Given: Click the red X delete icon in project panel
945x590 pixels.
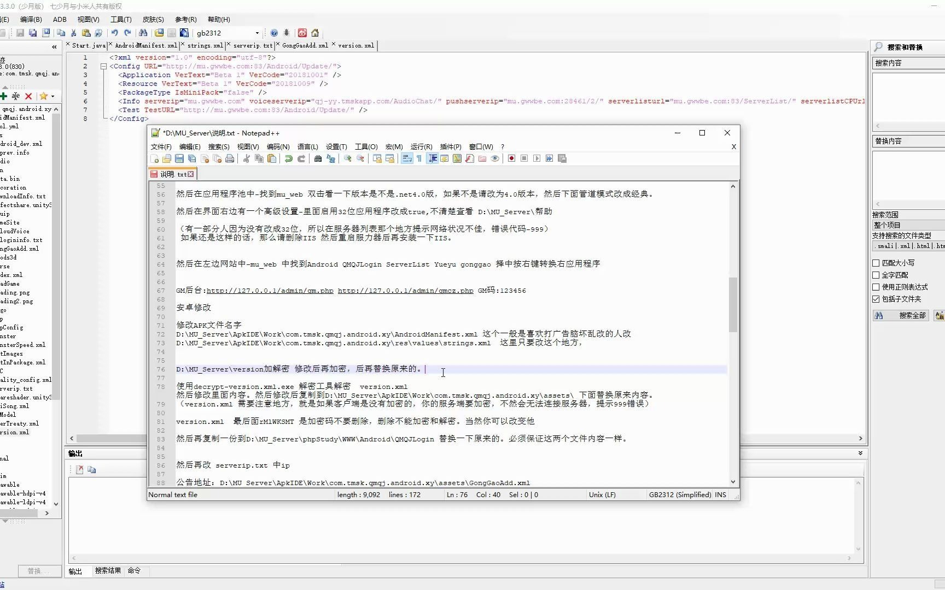Looking at the screenshot, I should pyautogui.click(x=28, y=96).
